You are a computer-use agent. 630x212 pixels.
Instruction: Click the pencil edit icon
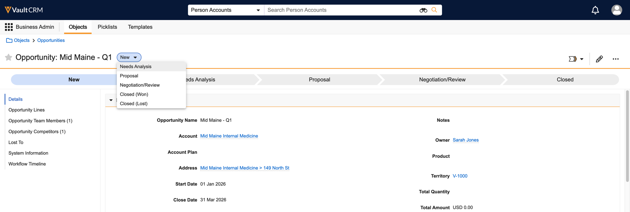(599, 59)
